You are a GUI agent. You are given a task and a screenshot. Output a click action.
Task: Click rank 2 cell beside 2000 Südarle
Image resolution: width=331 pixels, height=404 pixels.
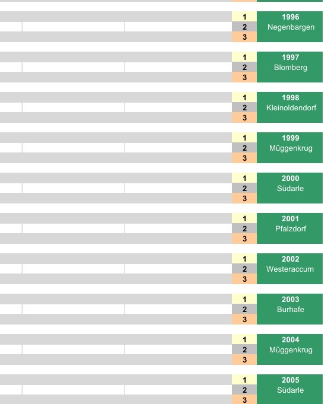pyautogui.click(x=244, y=188)
